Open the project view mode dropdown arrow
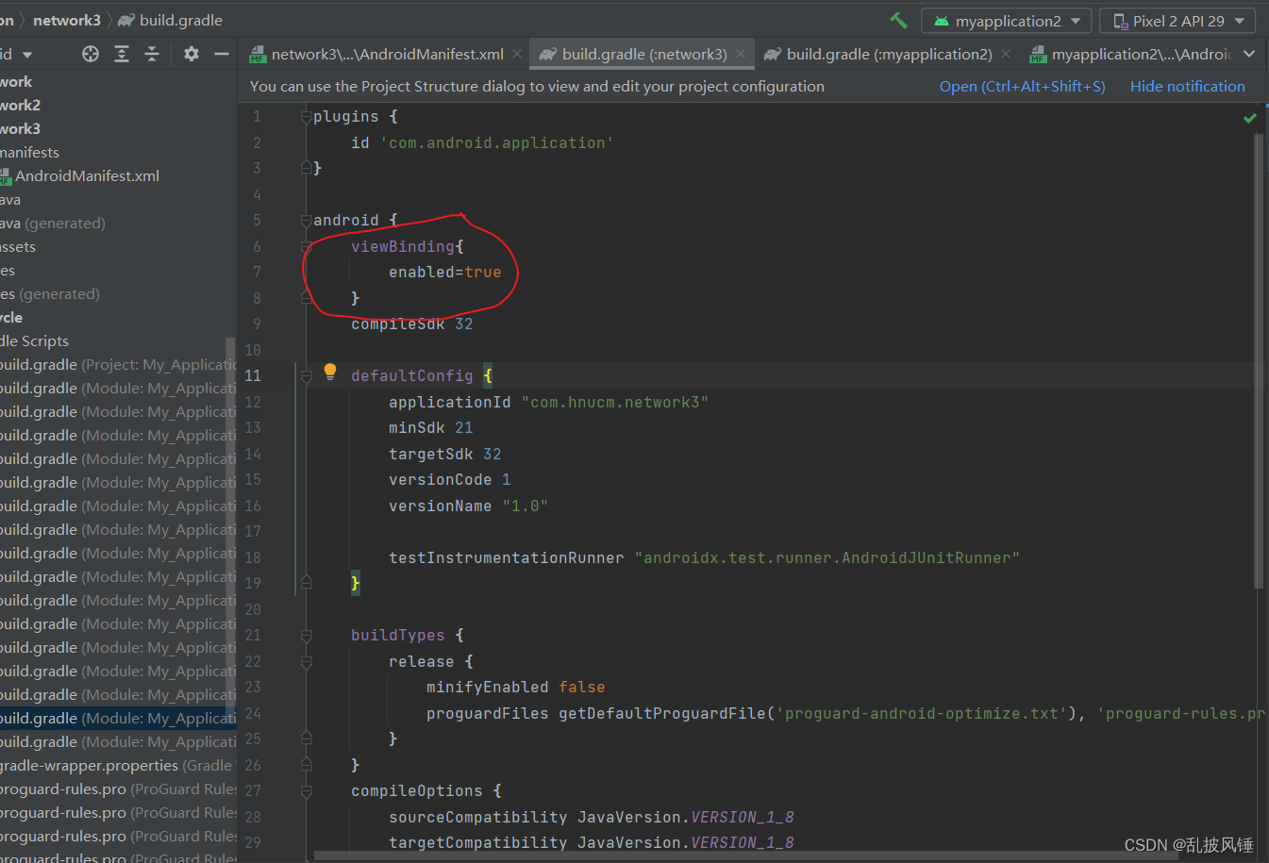1269x863 pixels. pyautogui.click(x=26, y=55)
